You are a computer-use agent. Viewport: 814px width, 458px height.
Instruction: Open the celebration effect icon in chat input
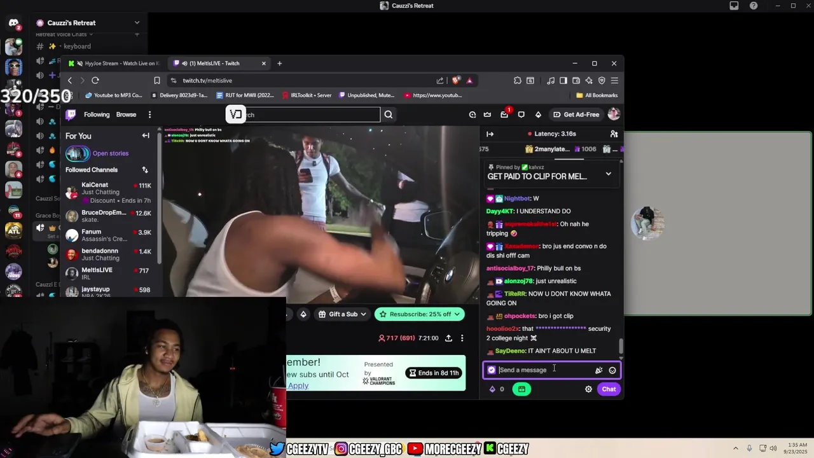tap(598, 370)
